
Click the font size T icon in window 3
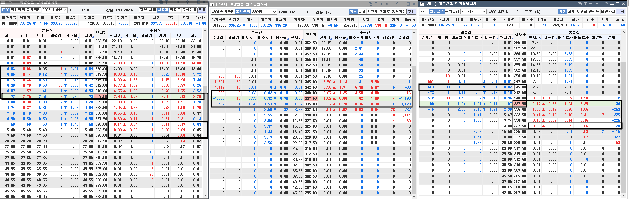click(585, 4)
